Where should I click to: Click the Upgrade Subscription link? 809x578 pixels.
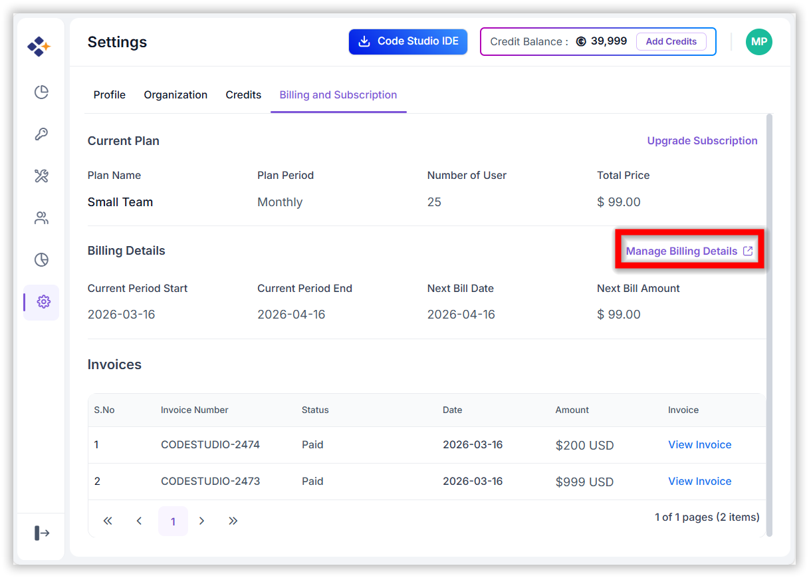coord(702,141)
